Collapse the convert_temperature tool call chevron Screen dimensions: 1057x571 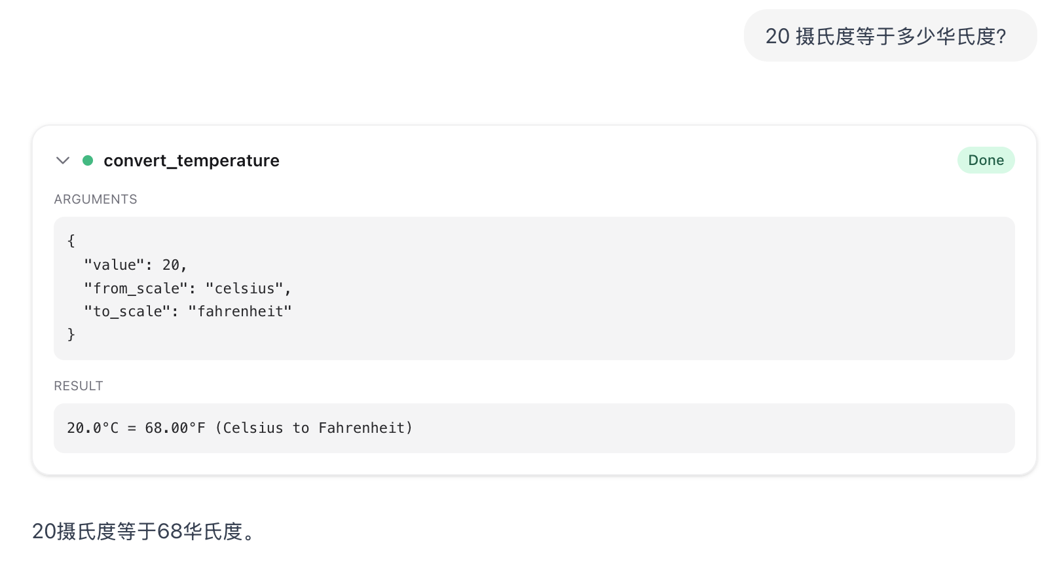63,160
